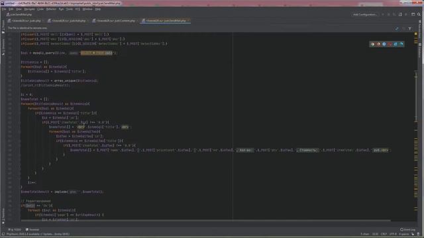Click the horizontal editor scrollbar
The height and width of the screenshot is (238, 424).
(x=205, y=220)
